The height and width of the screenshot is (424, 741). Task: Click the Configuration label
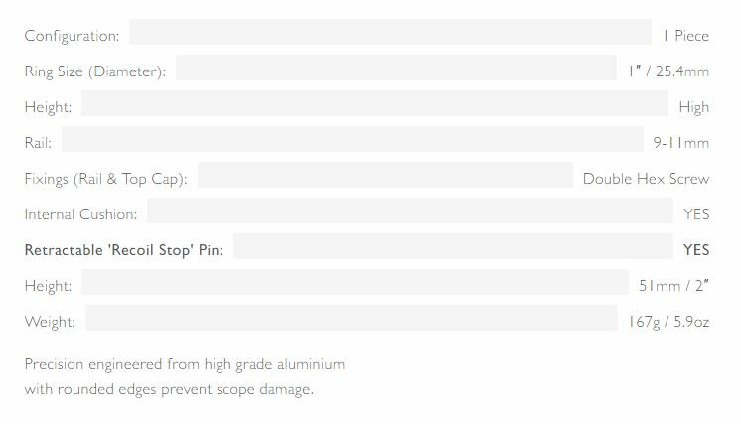[72, 36]
